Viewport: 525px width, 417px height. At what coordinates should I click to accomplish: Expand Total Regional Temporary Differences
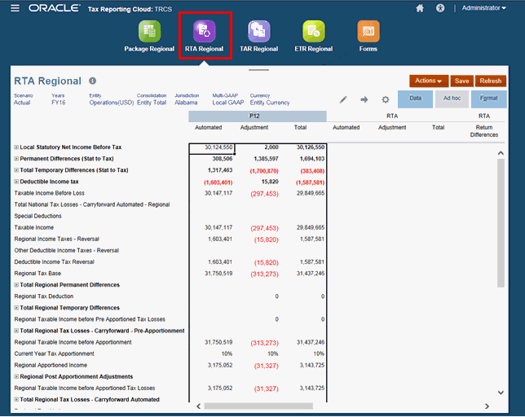pyautogui.click(x=16, y=308)
